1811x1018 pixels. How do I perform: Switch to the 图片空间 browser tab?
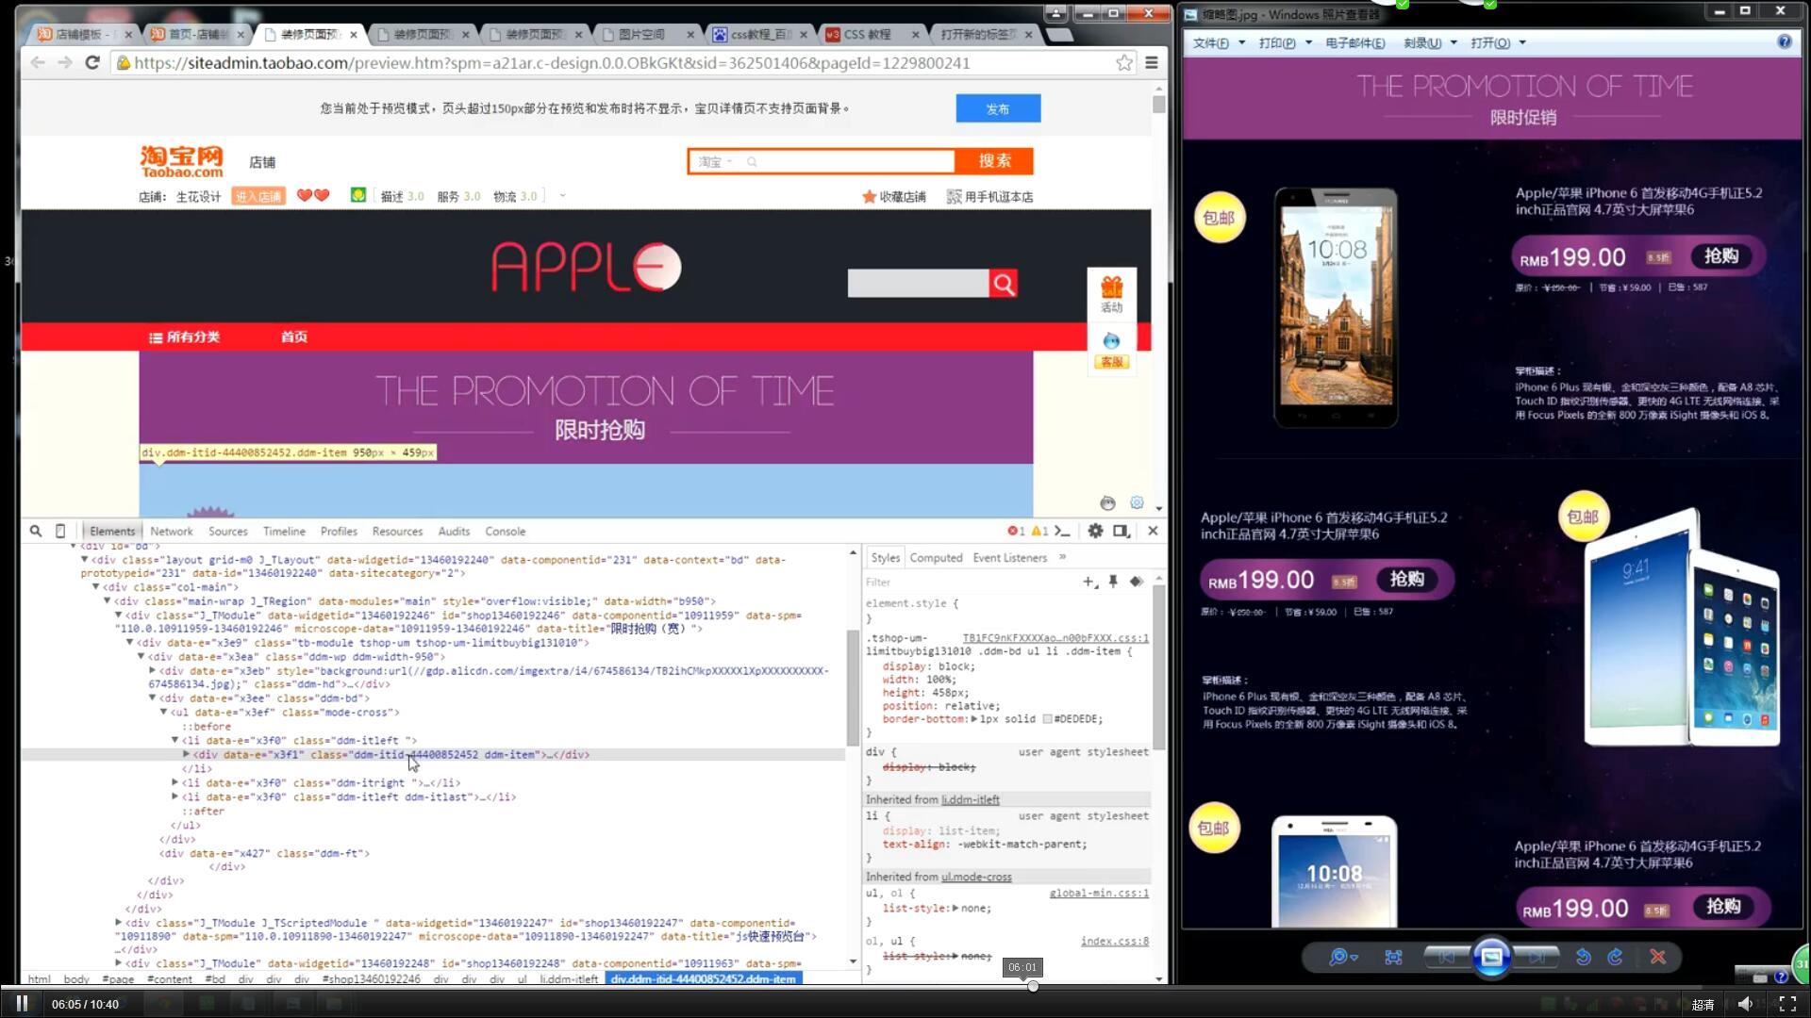[647, 34]
